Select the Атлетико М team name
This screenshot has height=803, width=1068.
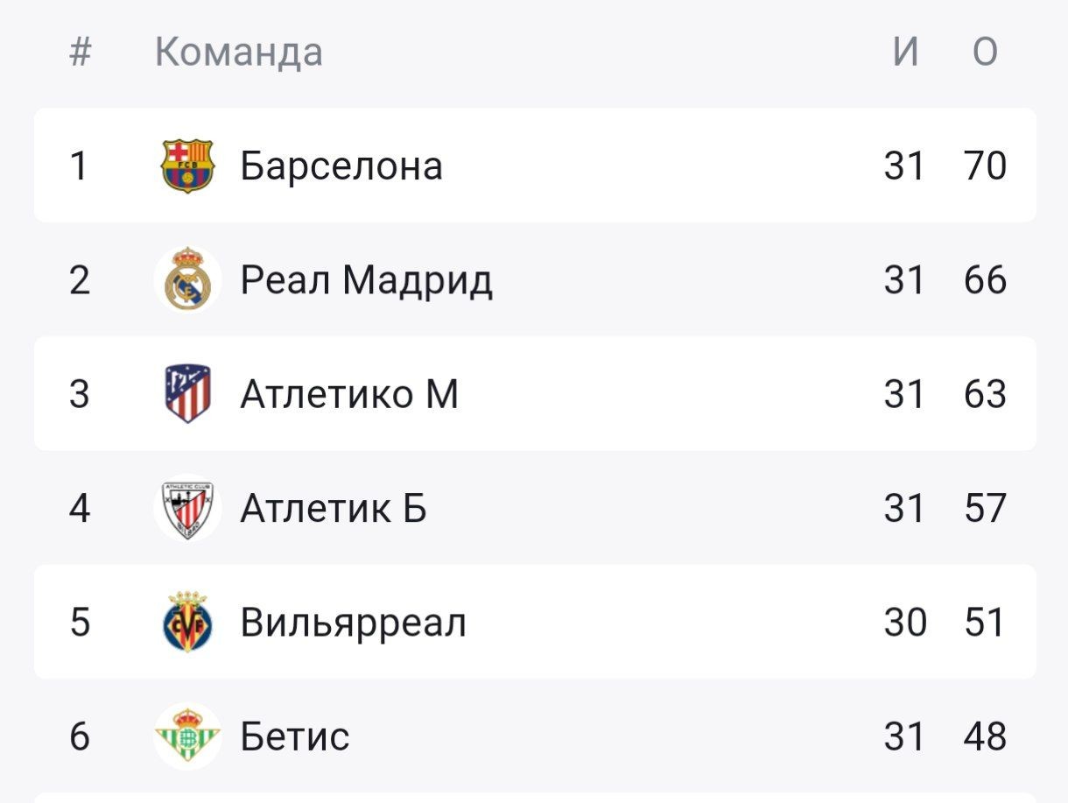(x=349, y=394)
